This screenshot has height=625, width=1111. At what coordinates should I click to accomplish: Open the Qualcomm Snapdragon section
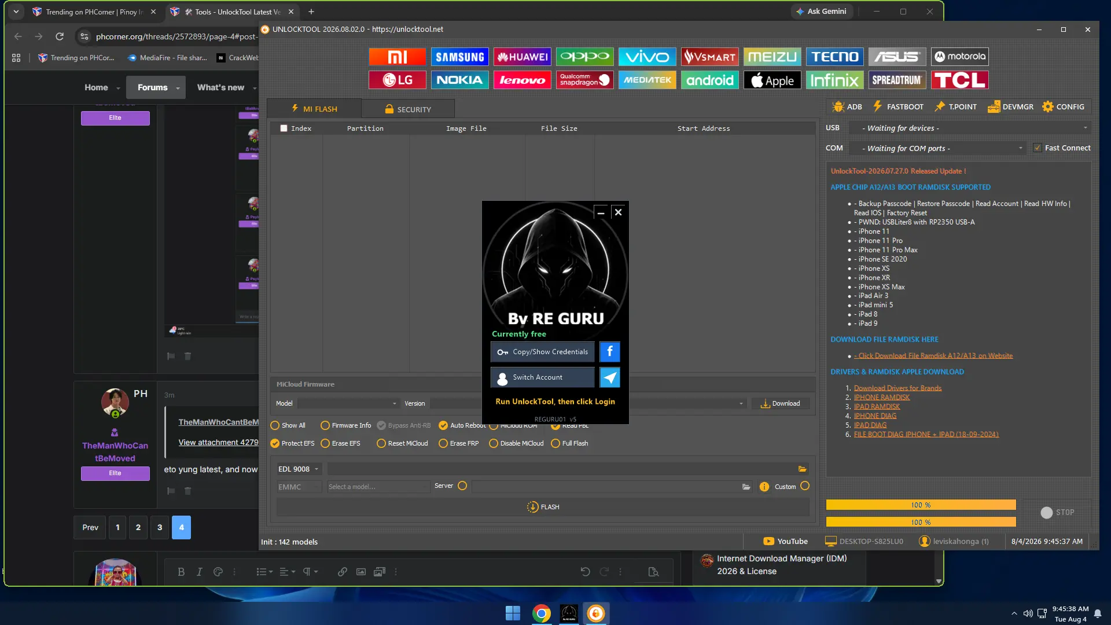pos(585,80)
